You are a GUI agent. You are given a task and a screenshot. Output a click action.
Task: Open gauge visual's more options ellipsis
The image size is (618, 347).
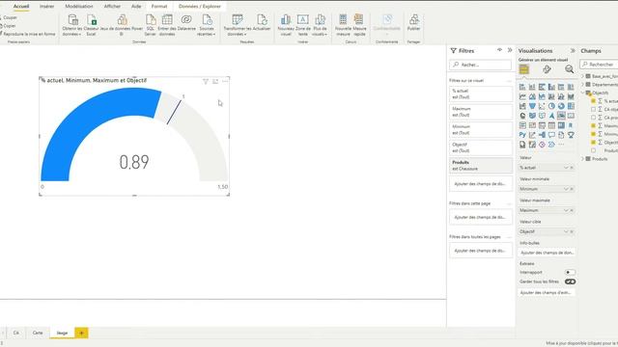[x=225, y=81]
